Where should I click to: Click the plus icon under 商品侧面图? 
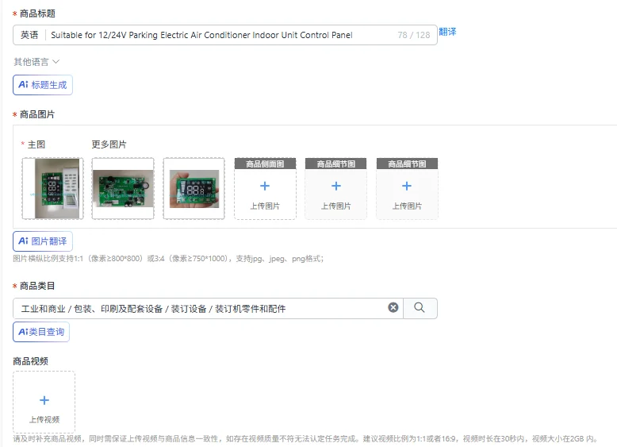point(265,186)
